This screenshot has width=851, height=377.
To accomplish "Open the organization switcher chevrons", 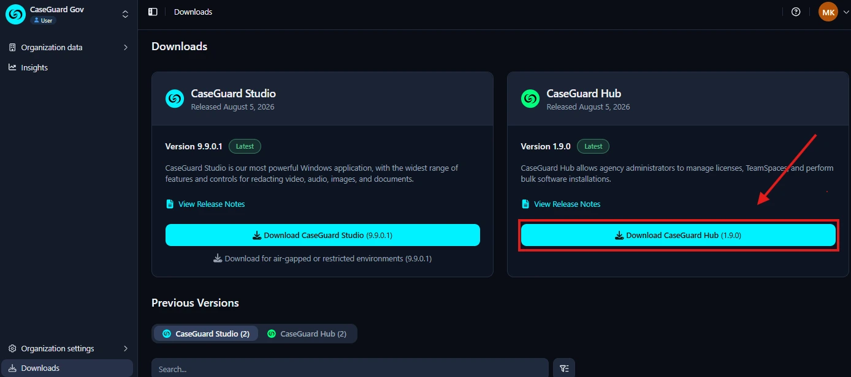I will (125, 14).
